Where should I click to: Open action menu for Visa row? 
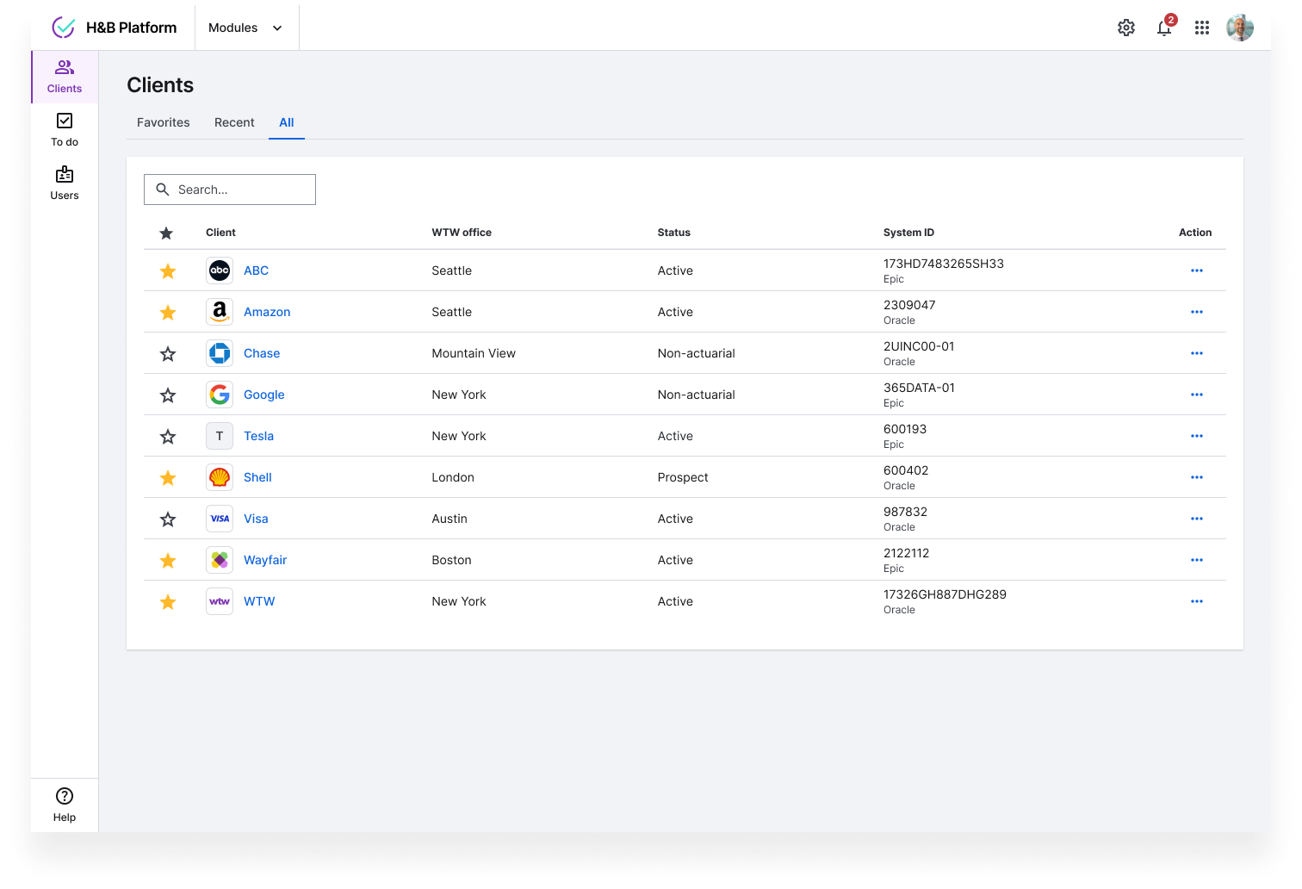[x=1197, y=519]
